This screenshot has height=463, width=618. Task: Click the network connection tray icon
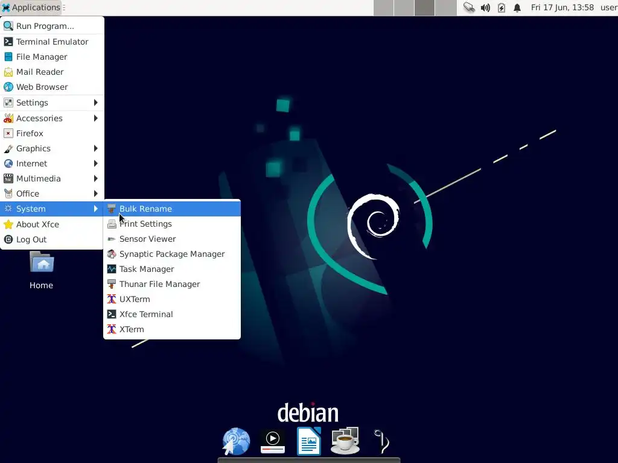pos(469,7)
